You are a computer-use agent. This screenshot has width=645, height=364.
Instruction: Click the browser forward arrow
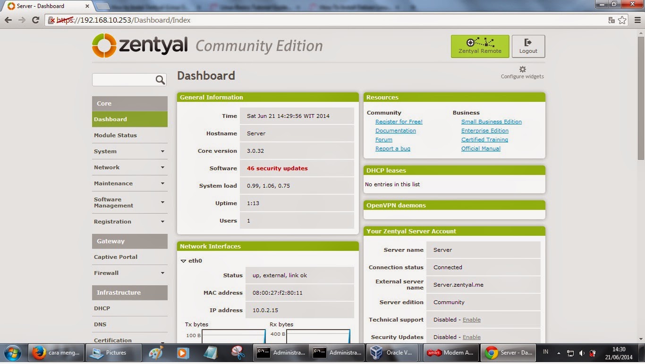coord(22,20)
